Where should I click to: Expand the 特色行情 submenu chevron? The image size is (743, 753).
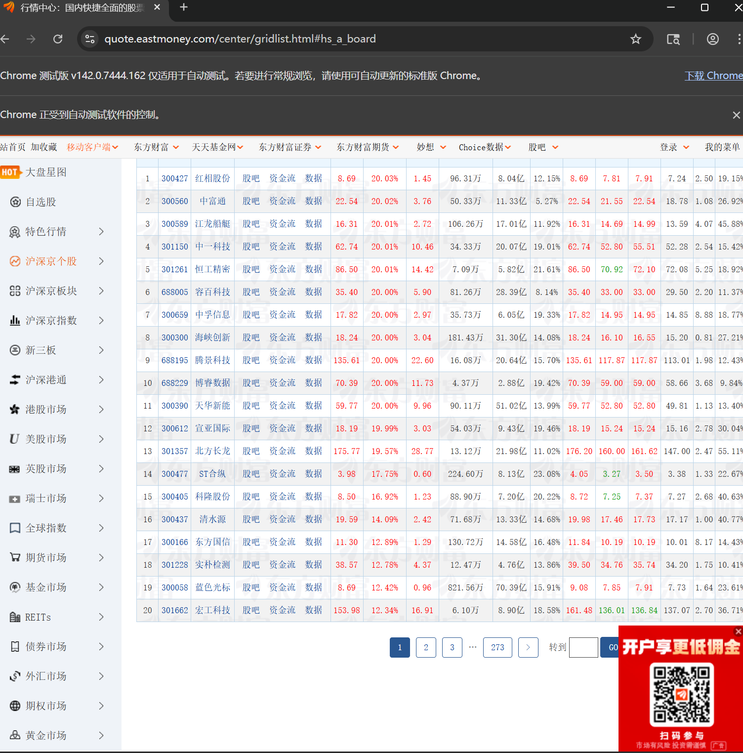[101, 231]
